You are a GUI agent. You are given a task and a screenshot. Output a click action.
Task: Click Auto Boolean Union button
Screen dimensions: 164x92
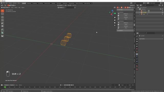125,16
